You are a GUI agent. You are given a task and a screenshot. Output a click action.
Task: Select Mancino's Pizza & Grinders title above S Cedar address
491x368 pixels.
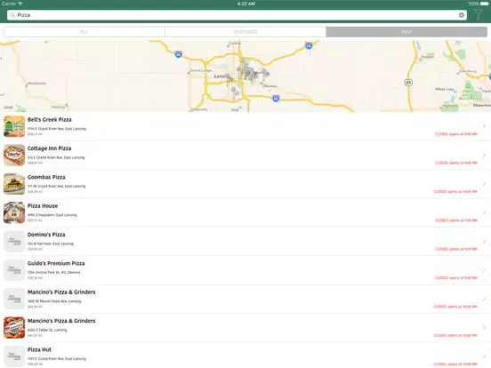click(61, 321)
